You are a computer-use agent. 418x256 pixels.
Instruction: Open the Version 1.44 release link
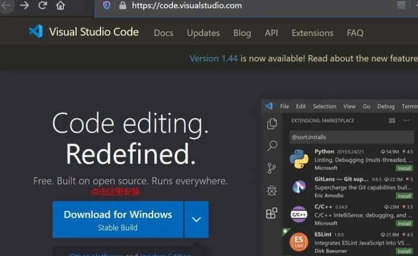(x=214, y=58)
